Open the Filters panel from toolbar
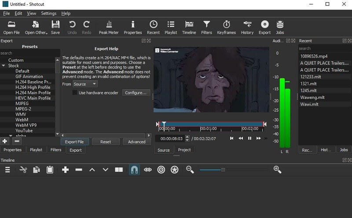This screenshot has height=218, width=352. pos(206,27)
